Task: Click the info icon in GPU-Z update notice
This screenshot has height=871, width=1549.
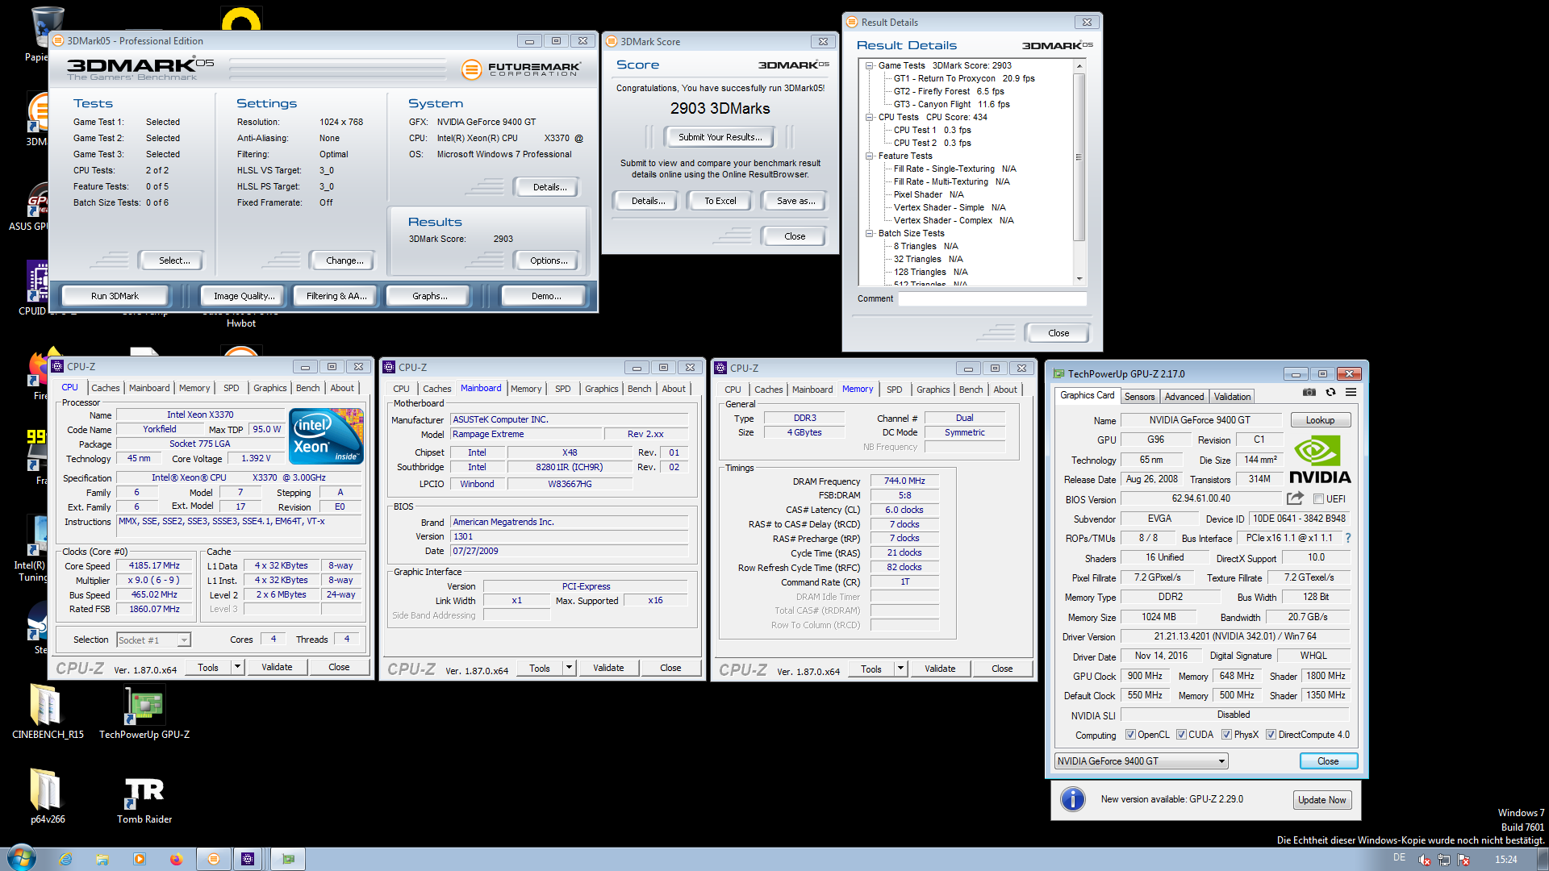Action: pyautogui.click(x=1072, y=799)
